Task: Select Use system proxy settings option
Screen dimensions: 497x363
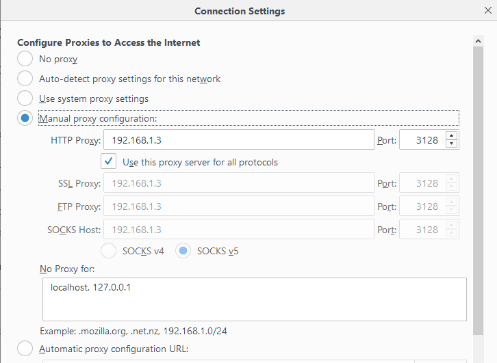Action: pyautogui.click(x=25, y=98)
